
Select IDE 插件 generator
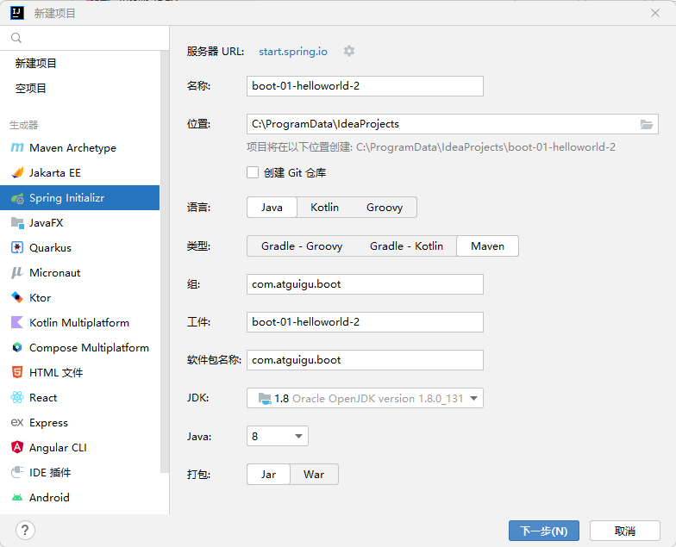tap(79, 472)
